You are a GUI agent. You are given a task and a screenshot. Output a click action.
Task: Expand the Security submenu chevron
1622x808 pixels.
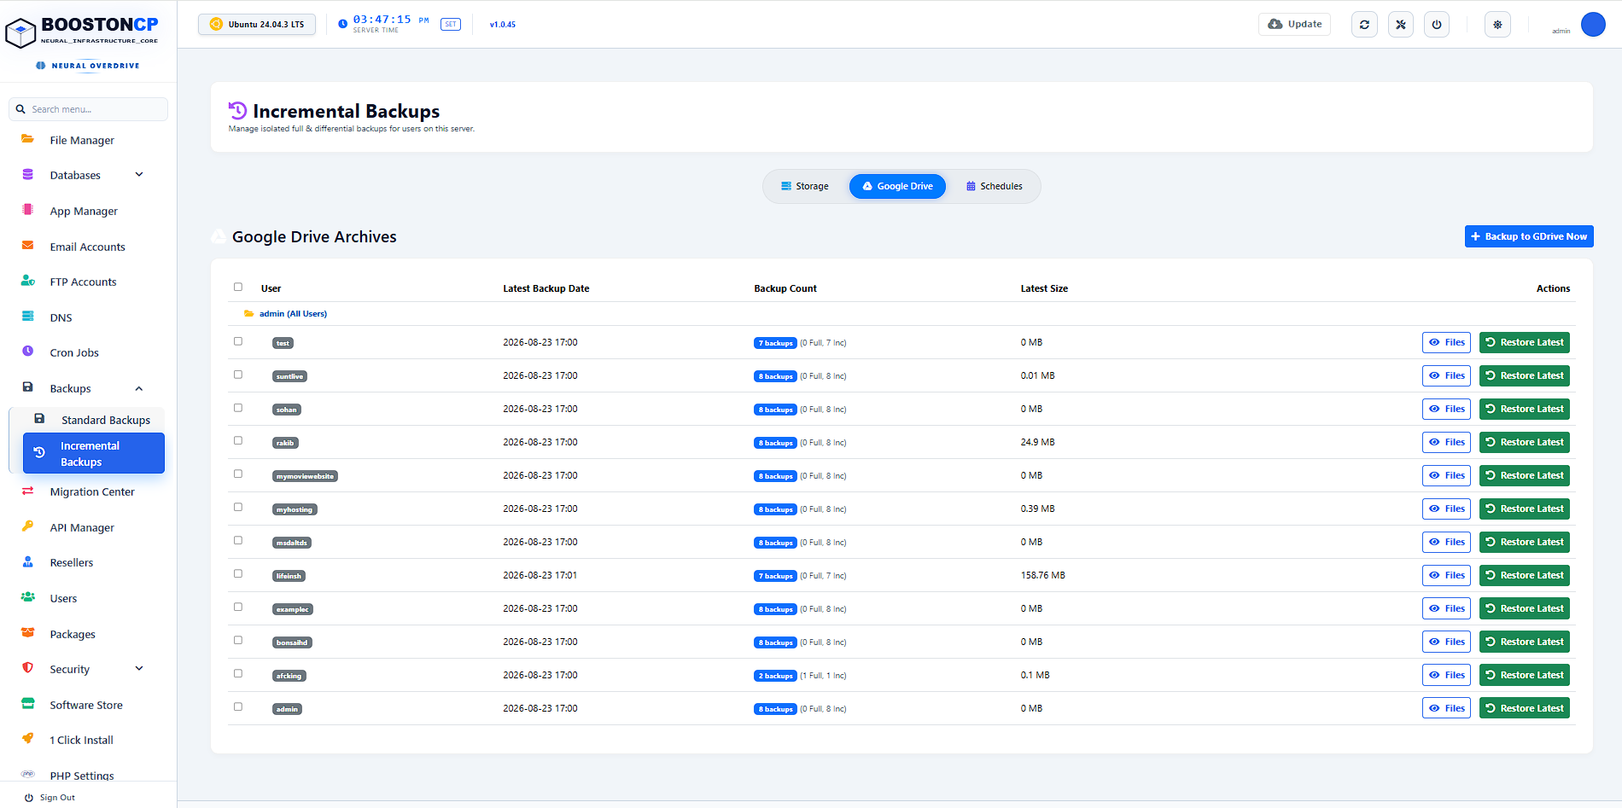pyautogui.click(x=139, y=669)
